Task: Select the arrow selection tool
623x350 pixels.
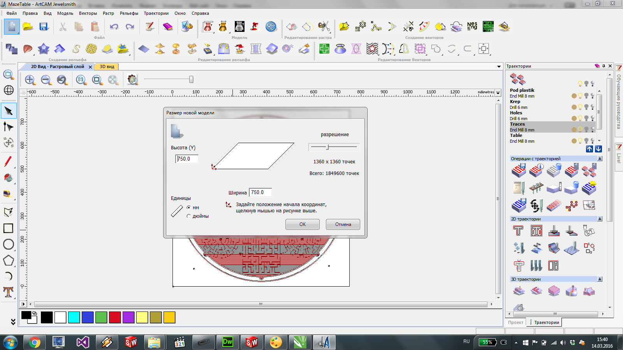Action: pos(9,111)
